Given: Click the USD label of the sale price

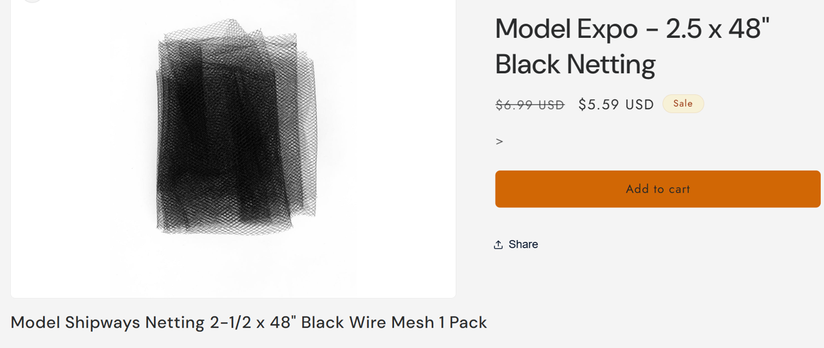Looking at the screenshot, I should click(x=640, y=105).
